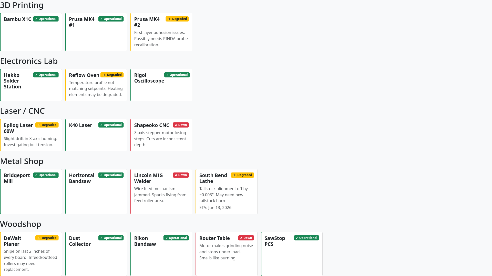
Task: Click the Motor makes grinding noise note
Action: pos(226,252)
